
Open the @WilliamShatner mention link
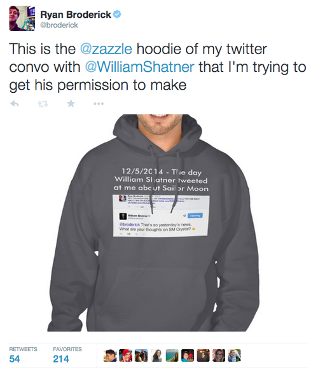pyautogui.click(x=140, y=67)
